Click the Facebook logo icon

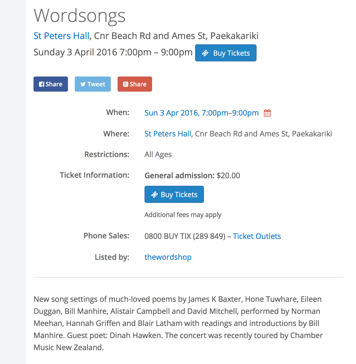click(42, 84)
